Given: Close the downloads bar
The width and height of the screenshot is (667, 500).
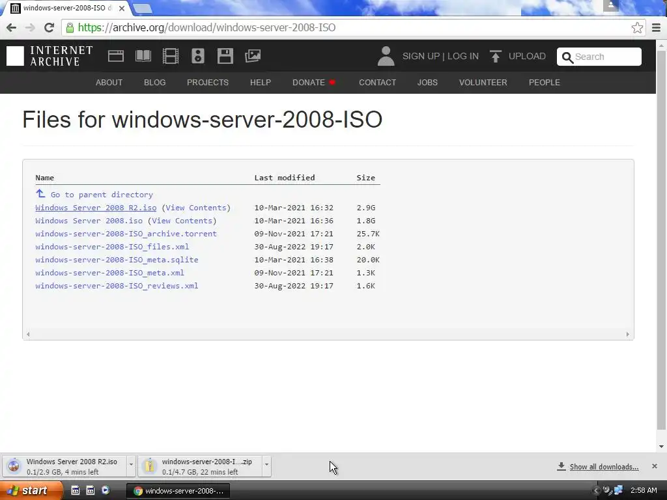Looking at the screenshot, I should point(654,466).
